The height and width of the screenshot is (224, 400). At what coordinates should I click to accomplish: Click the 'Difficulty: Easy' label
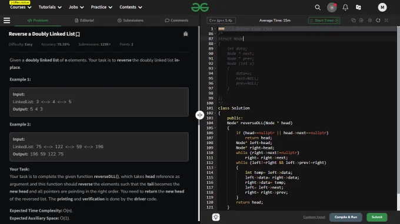pyautogui.click(x=21, y=44)
